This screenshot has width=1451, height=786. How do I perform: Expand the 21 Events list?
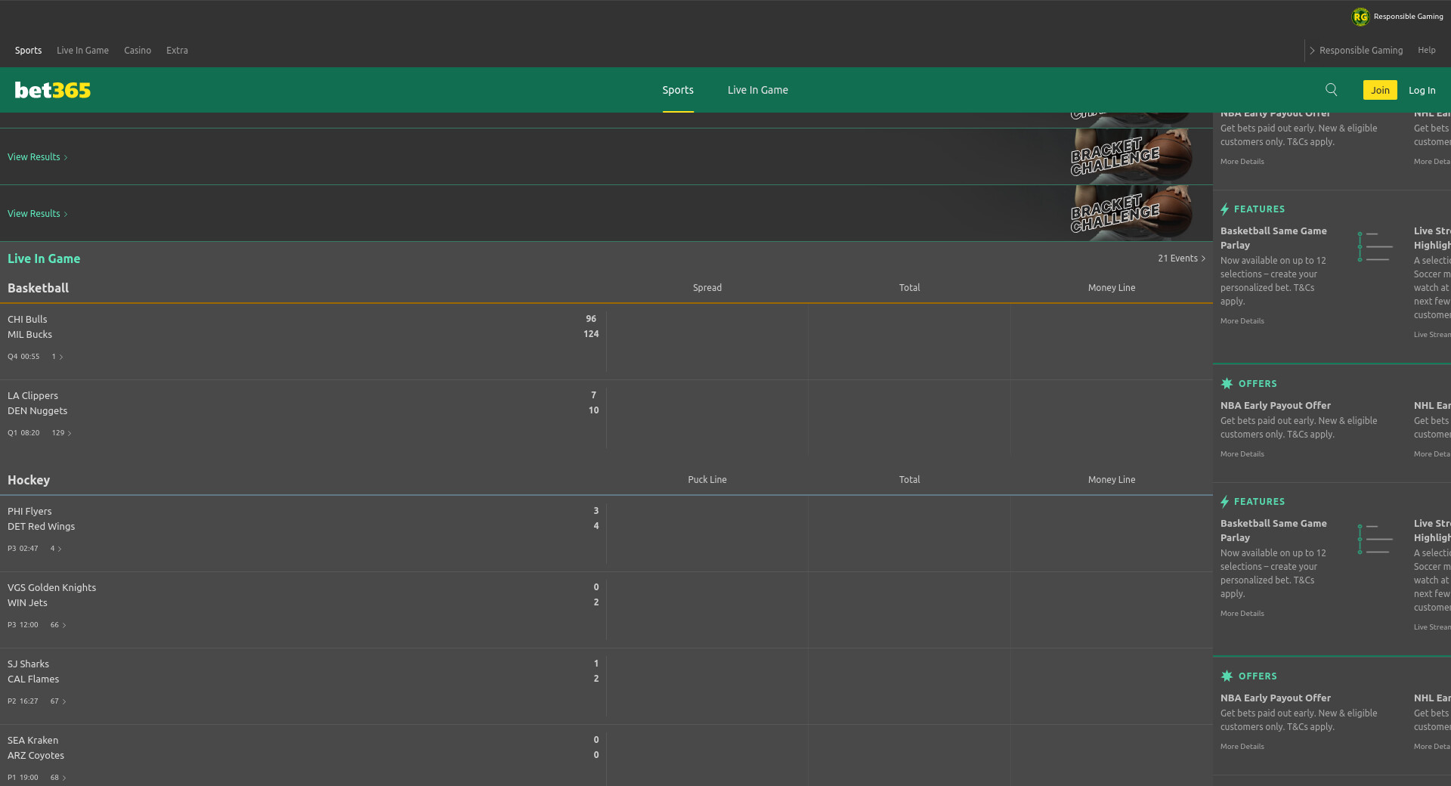tap(1181, 258)
